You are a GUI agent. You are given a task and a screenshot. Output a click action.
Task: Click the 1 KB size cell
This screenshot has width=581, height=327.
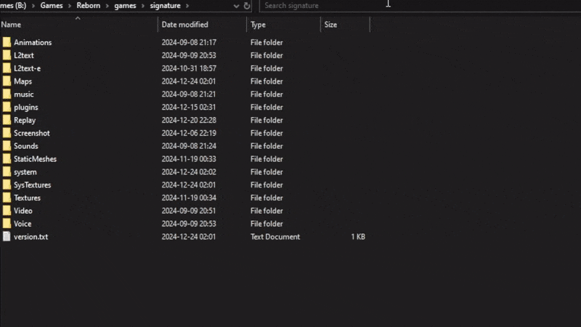click(358, 237)
